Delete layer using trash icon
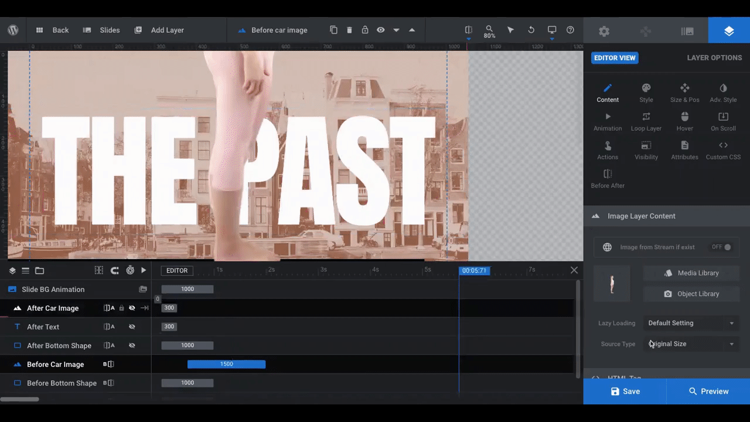Image resolution: width=750 pixels, height=422 pixels. coord(349,30)
